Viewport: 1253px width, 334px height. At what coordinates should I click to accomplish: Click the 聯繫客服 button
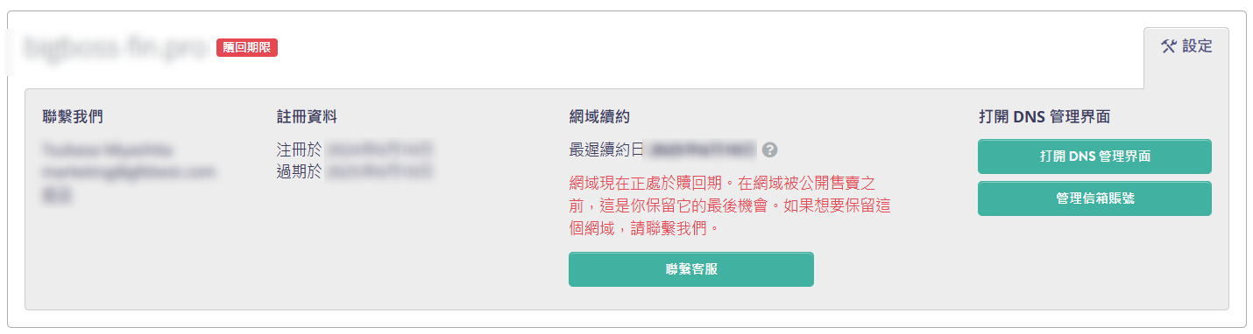(691, 269)
